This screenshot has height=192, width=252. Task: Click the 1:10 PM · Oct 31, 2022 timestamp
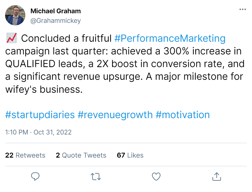pos(38,132)
